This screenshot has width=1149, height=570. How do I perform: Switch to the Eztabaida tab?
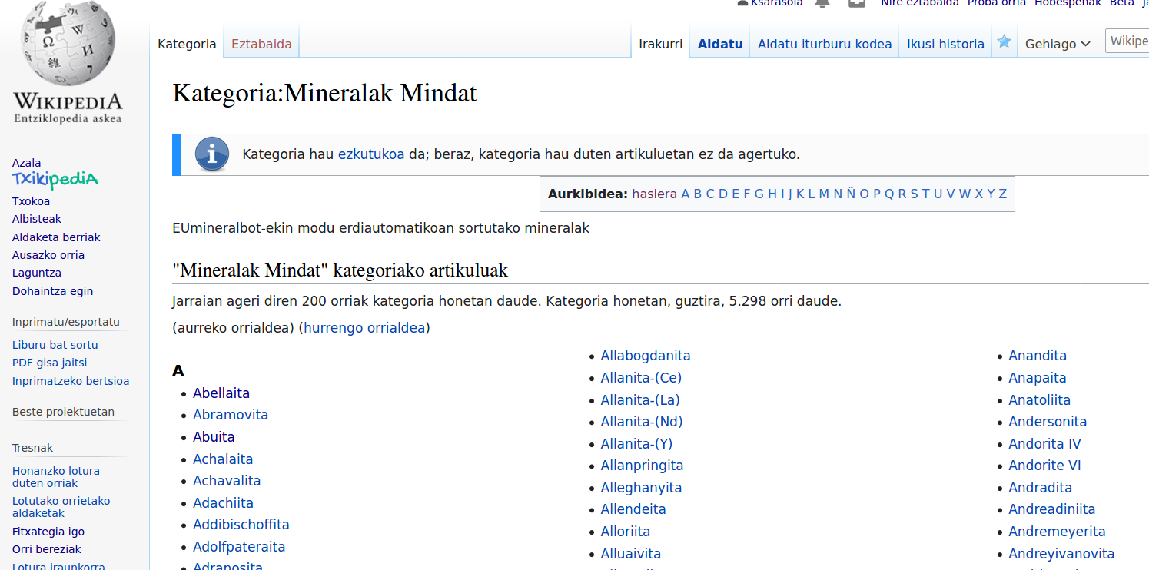(261, 44)
